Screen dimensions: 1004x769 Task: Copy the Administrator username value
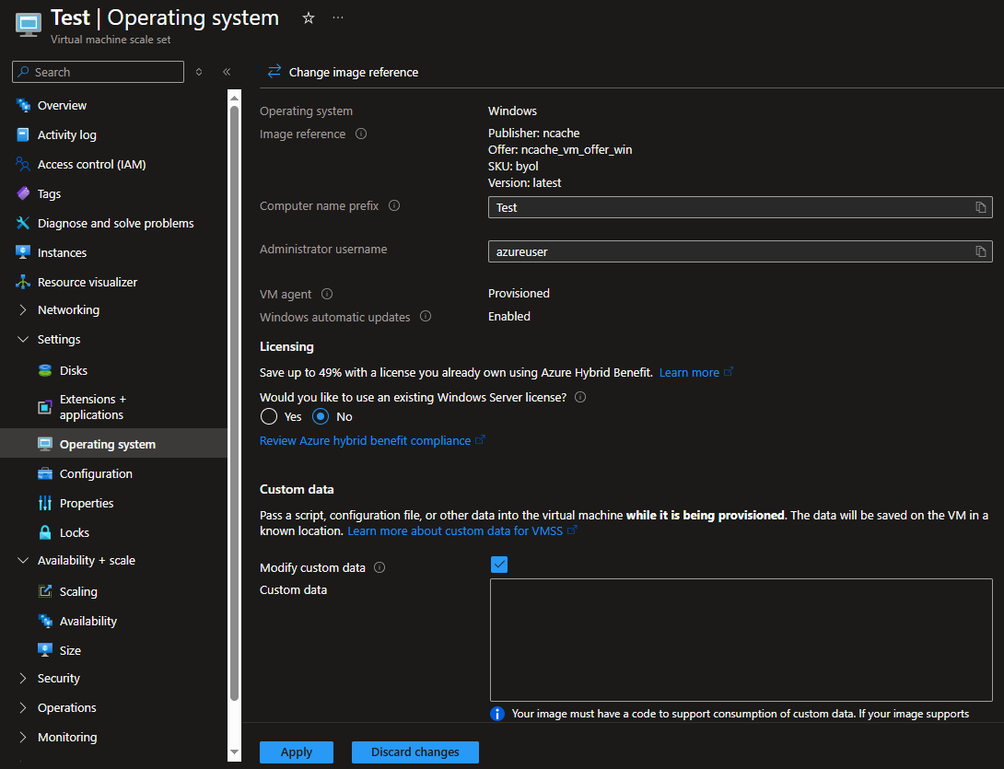(x=980, y=251)
